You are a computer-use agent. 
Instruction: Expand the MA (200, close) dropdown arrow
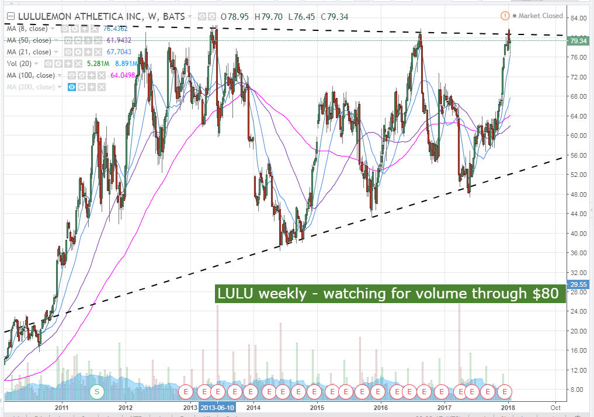(x=60, y=87)
